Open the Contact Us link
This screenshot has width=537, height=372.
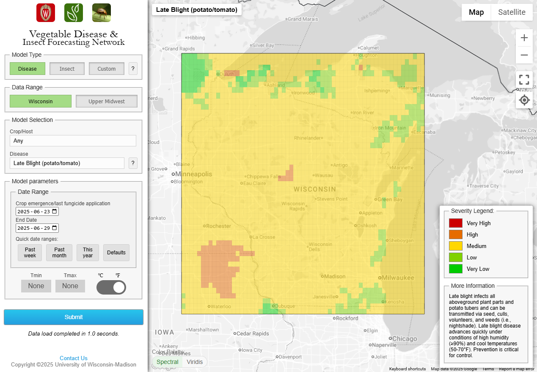(x=74, y=358)
